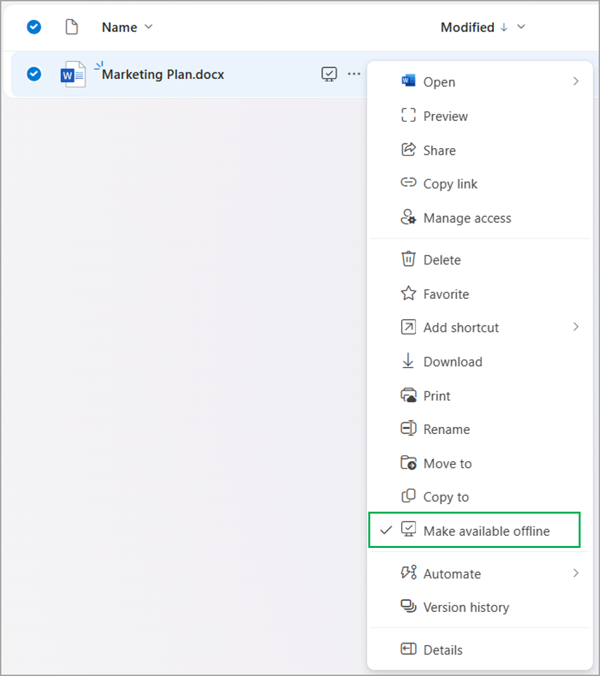Click the Add shortcut menu label
The height and width of the screenshot is (676, 600).
(461, 328)
